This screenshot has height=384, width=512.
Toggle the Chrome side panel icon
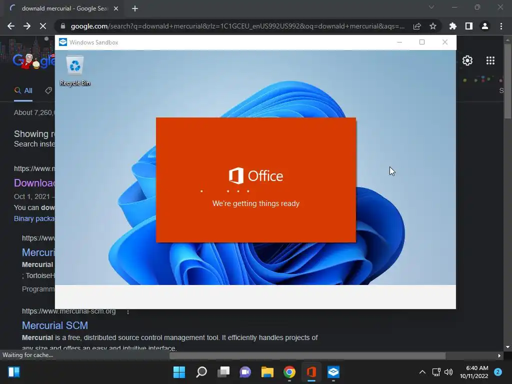[469, 26]
